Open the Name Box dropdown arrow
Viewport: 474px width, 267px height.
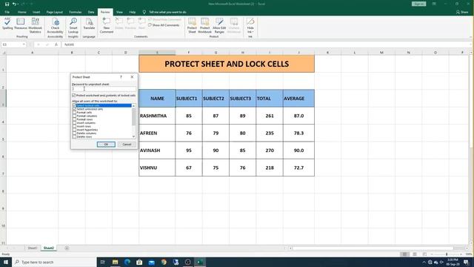pos(24,44)
